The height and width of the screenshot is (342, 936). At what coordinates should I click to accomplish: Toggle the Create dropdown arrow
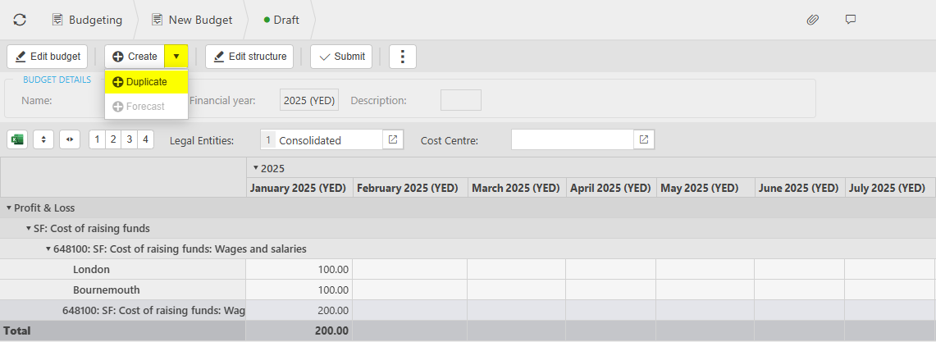(176, 57)
